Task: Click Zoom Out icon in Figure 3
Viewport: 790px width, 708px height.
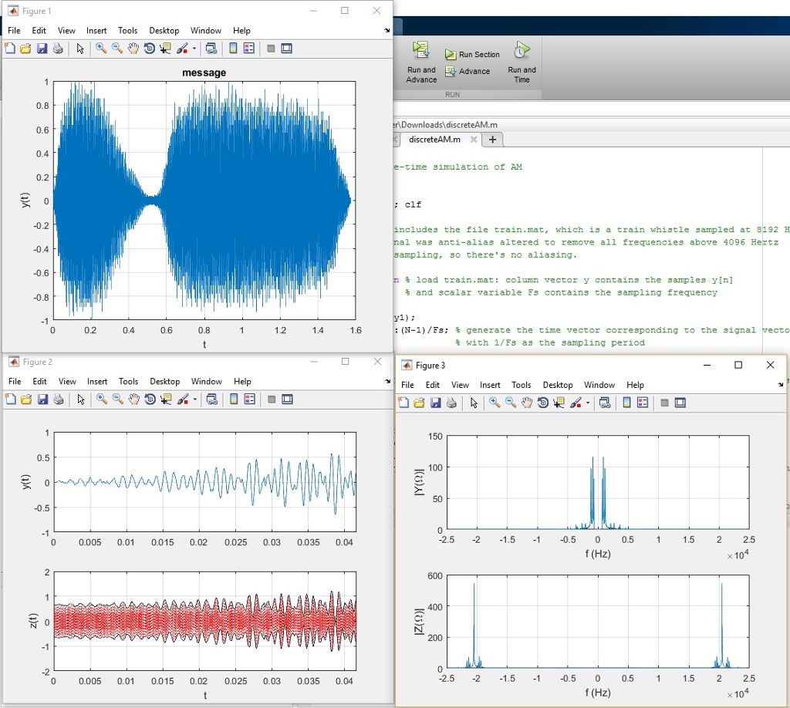Action: 511,403
